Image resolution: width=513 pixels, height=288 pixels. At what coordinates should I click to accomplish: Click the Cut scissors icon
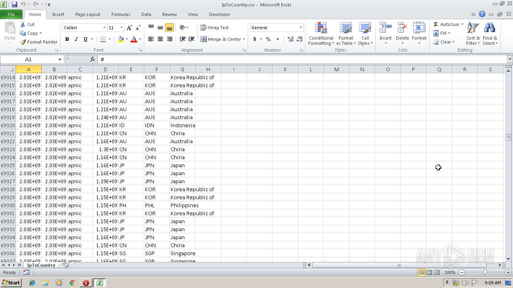[x=23, y=24]
